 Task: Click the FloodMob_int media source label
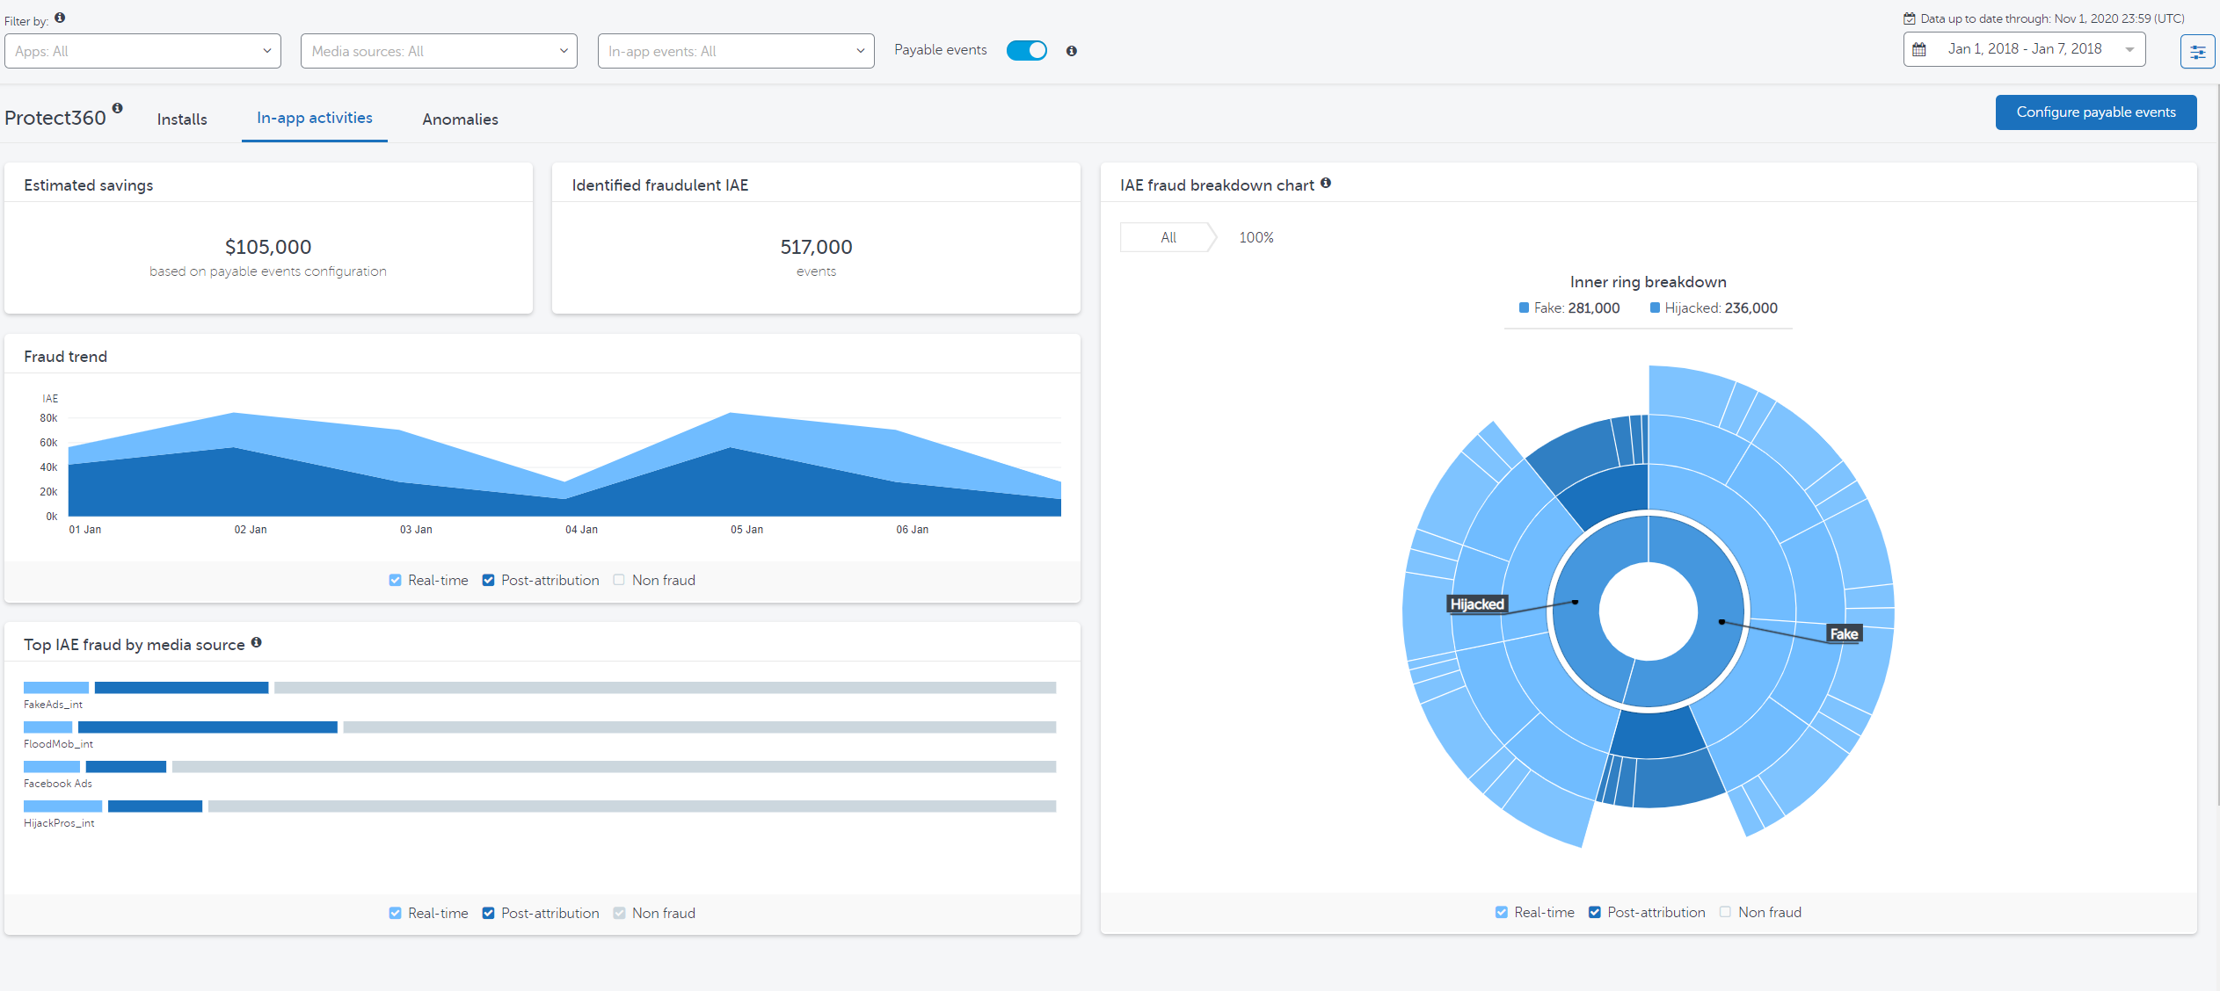point(58,744)
